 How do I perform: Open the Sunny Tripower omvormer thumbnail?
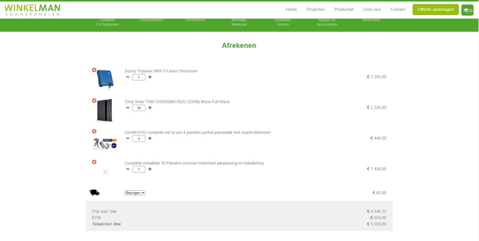point(105,80)
